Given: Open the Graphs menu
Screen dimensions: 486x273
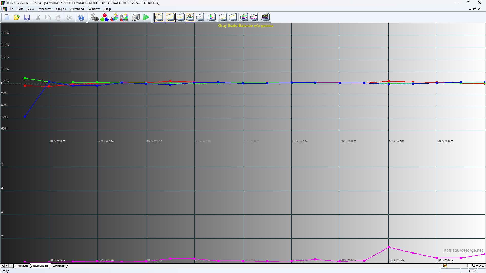Looking at the screenshot, I should [x=61, y=9].
